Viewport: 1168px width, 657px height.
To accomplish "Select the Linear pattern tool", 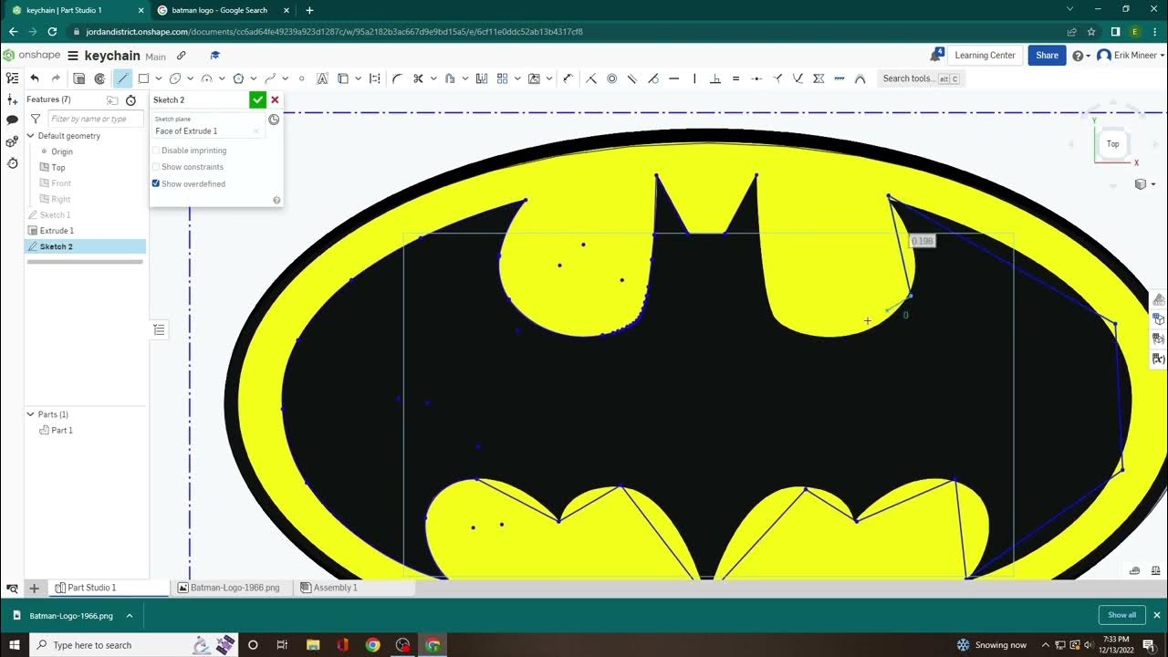I will (502, 78).
